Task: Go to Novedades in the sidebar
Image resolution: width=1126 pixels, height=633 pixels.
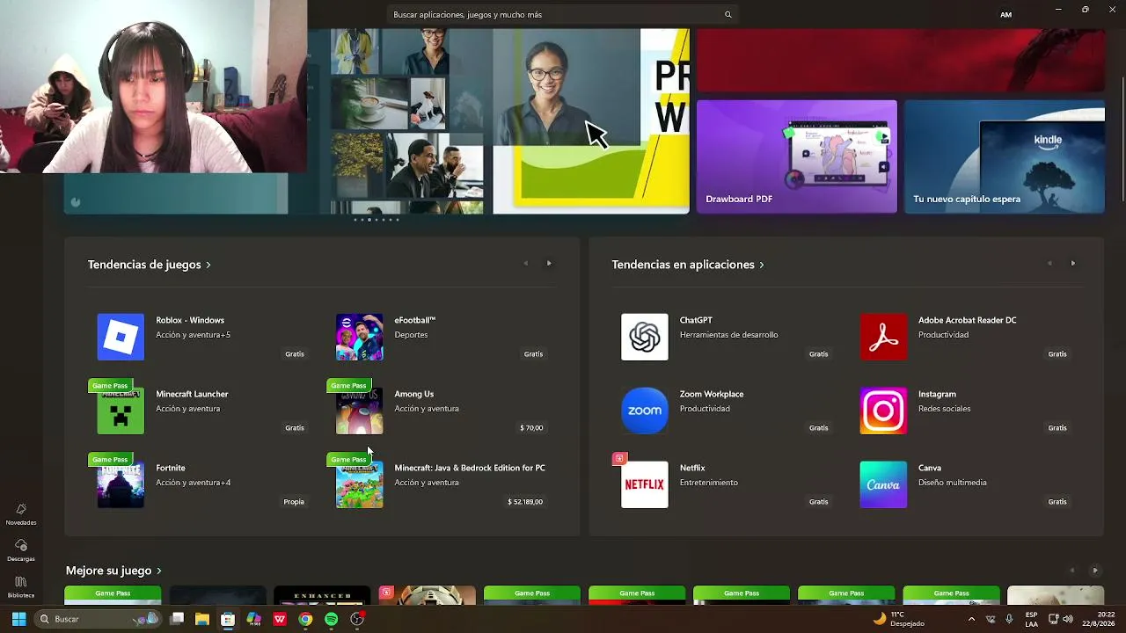Action: click(21, 514)
